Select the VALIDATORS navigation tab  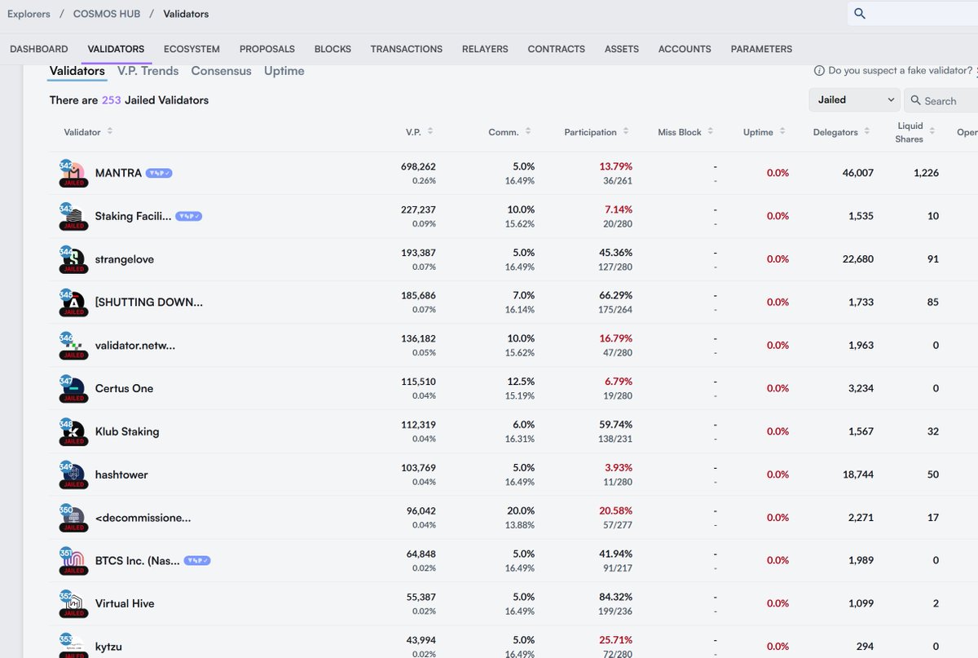click(x=116, y=49)
